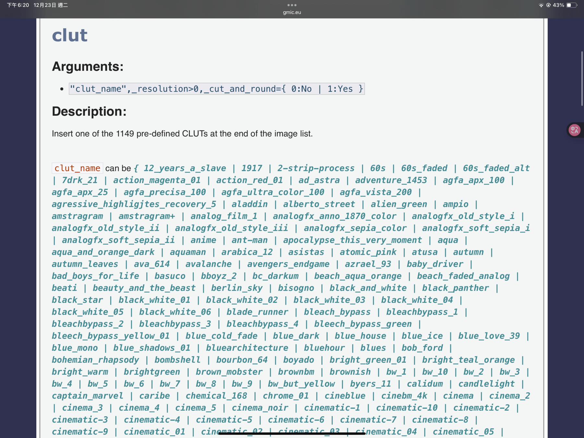This screenshot has width=584, height=438.
Task: Click the page scrollbar thumb
Action: (x=582, y=78)
